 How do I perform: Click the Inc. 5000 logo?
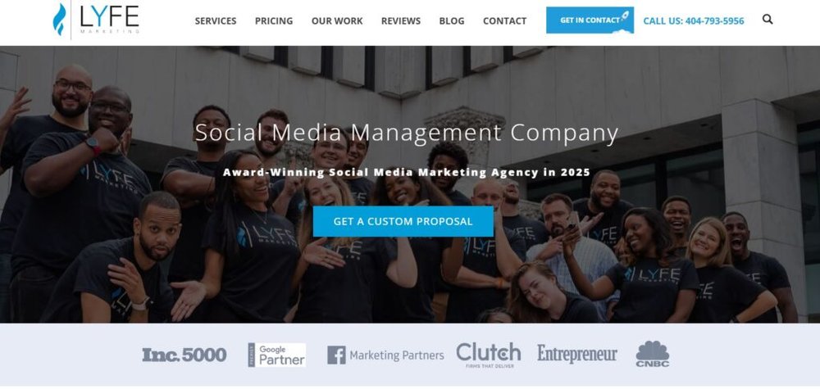184,355
